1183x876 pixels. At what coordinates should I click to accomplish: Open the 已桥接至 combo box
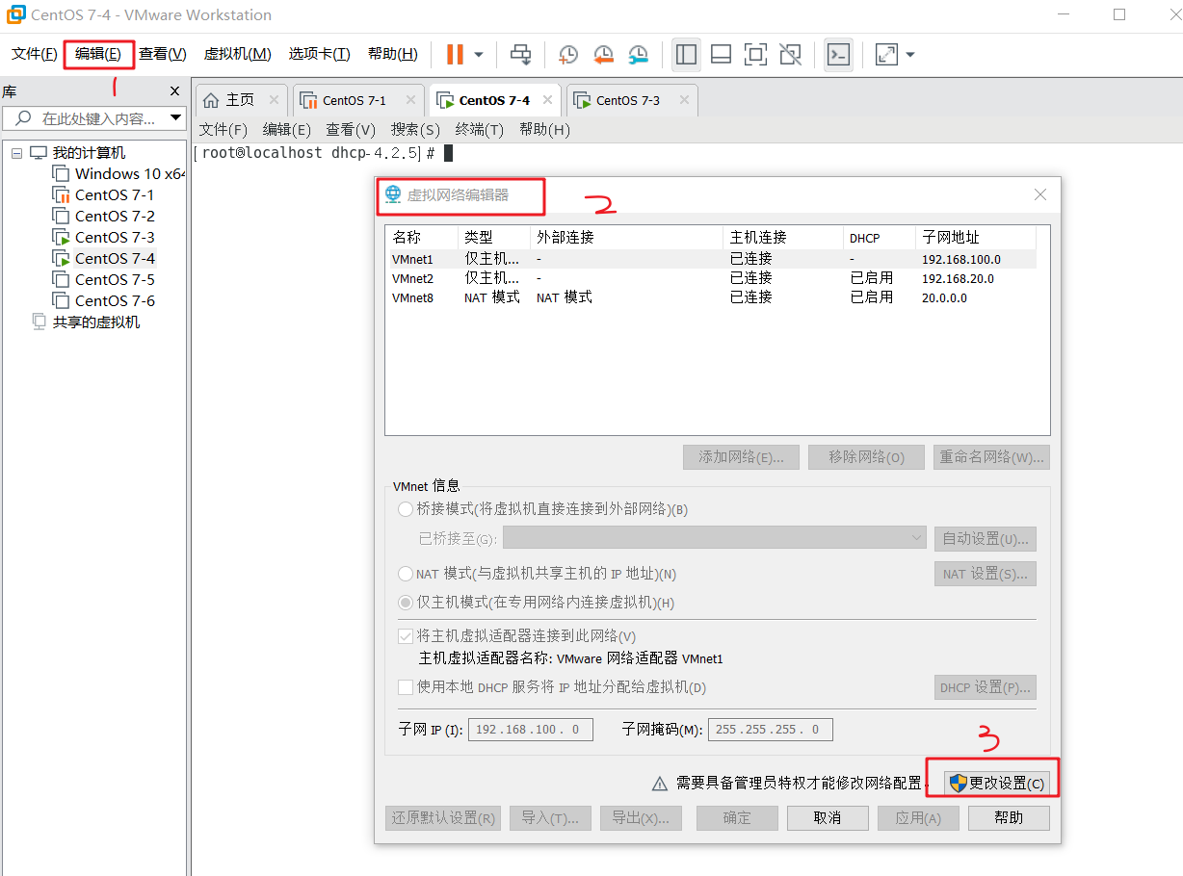tap(715, 538)
